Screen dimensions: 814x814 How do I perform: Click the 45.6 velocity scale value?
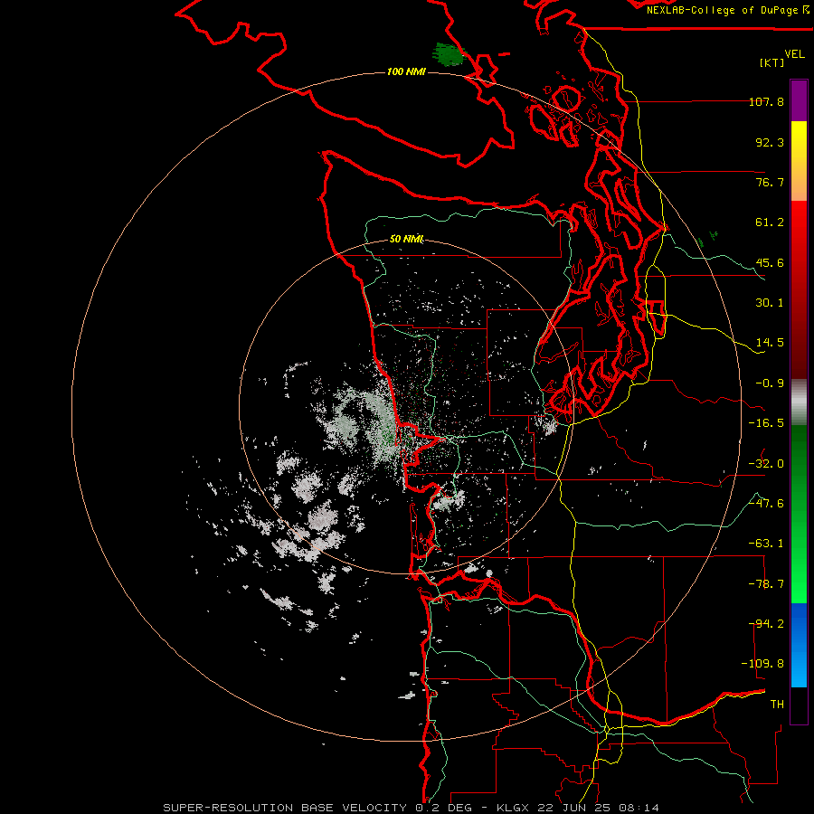tap(770, 262)
